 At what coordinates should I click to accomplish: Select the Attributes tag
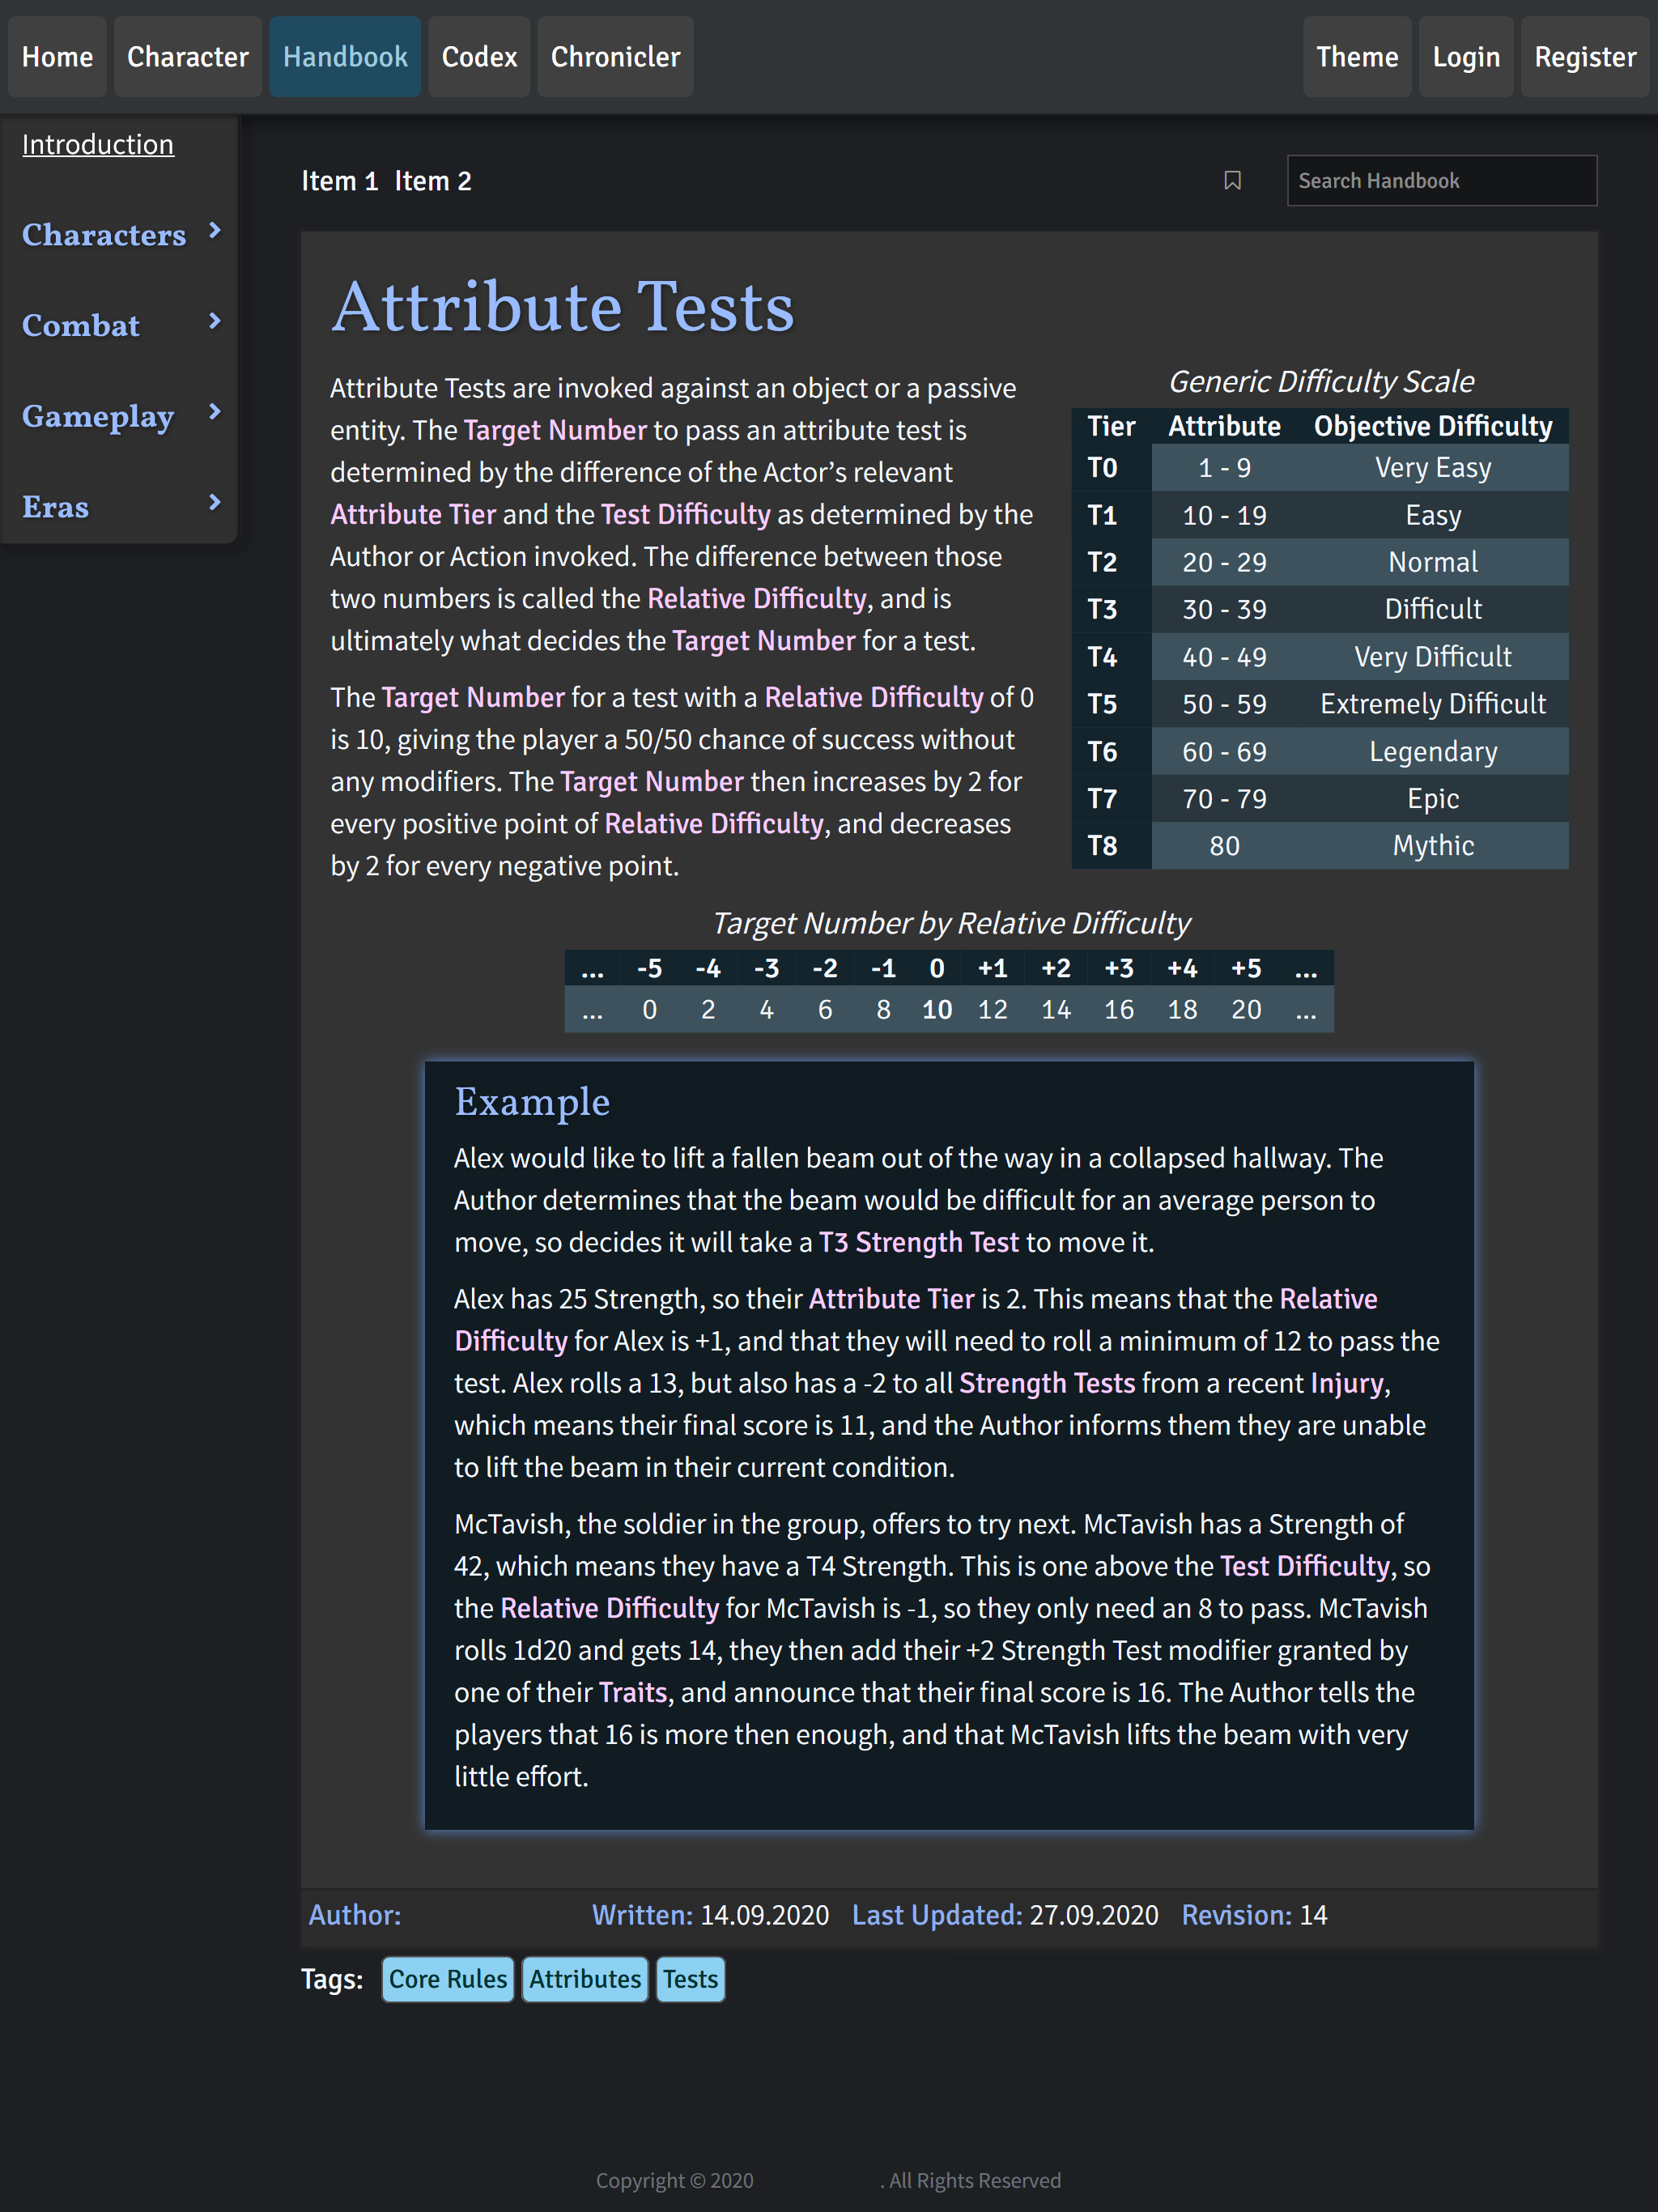tap(585, 1979)
